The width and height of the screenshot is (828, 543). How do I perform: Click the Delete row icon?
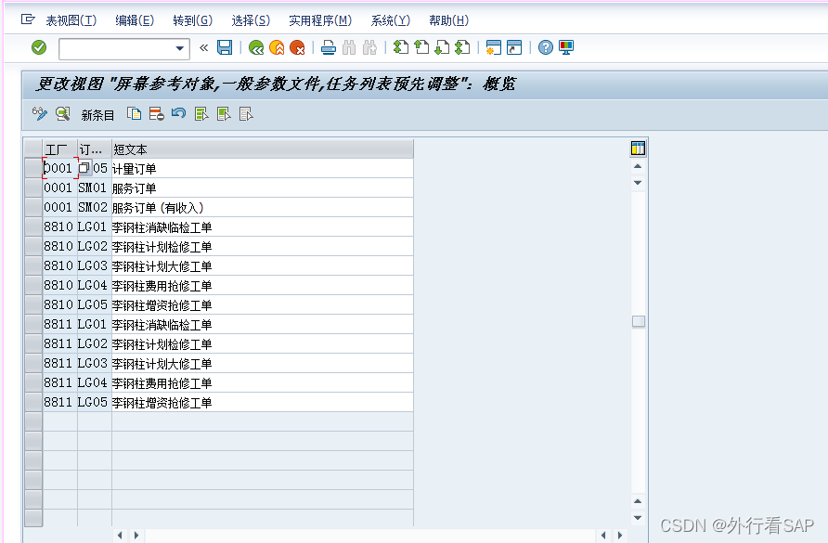pyautogui.click(x=156, y=113)
